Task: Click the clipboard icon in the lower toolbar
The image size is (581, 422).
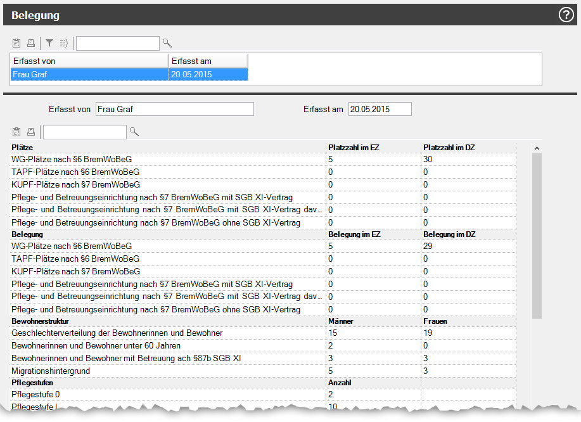Action: [16, 132]
